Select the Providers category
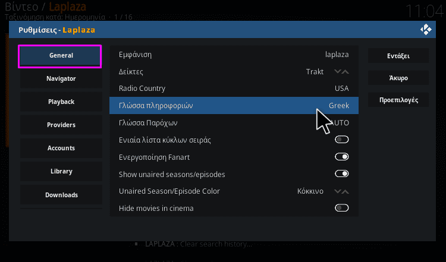446x262 pixels. [x=61, y=125]
